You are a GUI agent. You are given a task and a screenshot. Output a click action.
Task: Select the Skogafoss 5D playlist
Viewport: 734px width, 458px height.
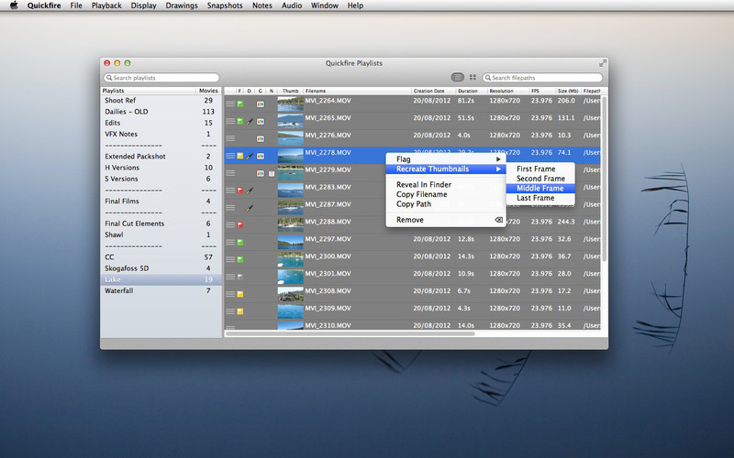(161, 268)
